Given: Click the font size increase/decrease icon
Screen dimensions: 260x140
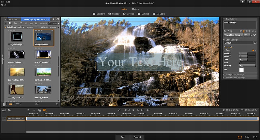Looking at the screenshot, I should click(x=253, y=35).
